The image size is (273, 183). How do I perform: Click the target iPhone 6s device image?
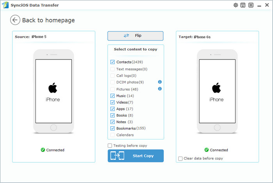(217, 91)
